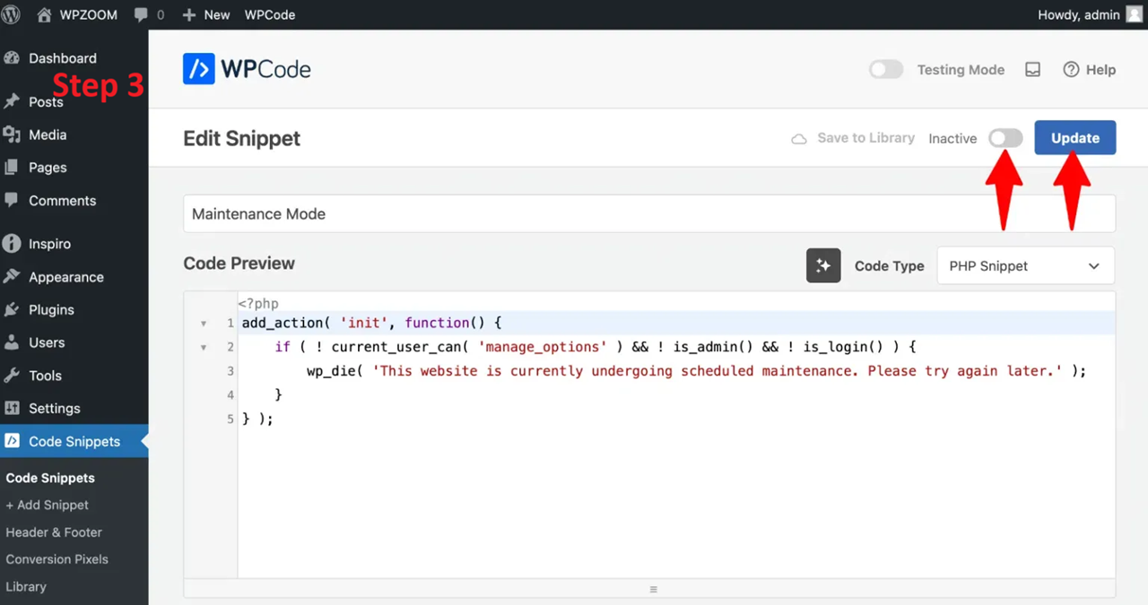1148x605 pixels.
Task: Collapse code fold arrow on line 2
Action: point(204,347)
